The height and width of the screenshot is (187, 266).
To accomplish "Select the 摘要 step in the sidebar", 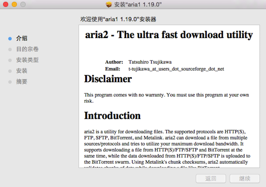I will (x=22, y=82).
